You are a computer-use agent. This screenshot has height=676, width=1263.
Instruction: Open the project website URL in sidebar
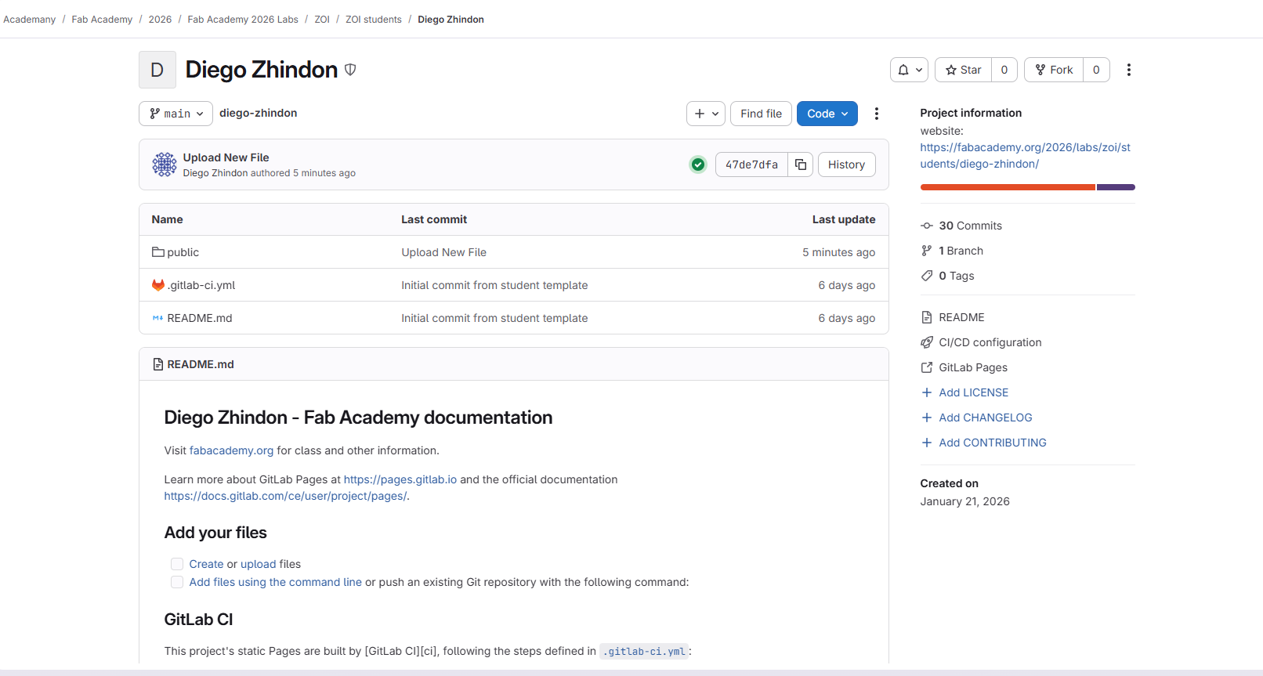point(1025,155)
